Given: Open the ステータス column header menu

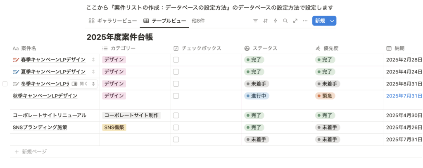Looking at the screenshot, I should tap(264, 48).
